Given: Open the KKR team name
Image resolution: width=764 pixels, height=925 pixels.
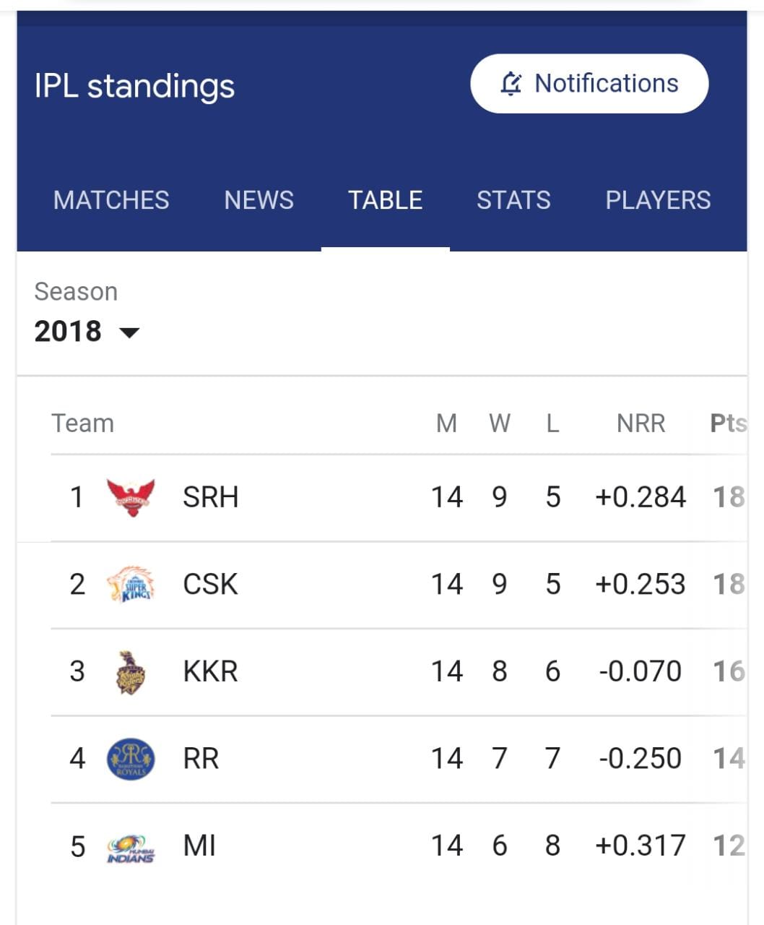Looking at the screenshot, I should [210, 672].
